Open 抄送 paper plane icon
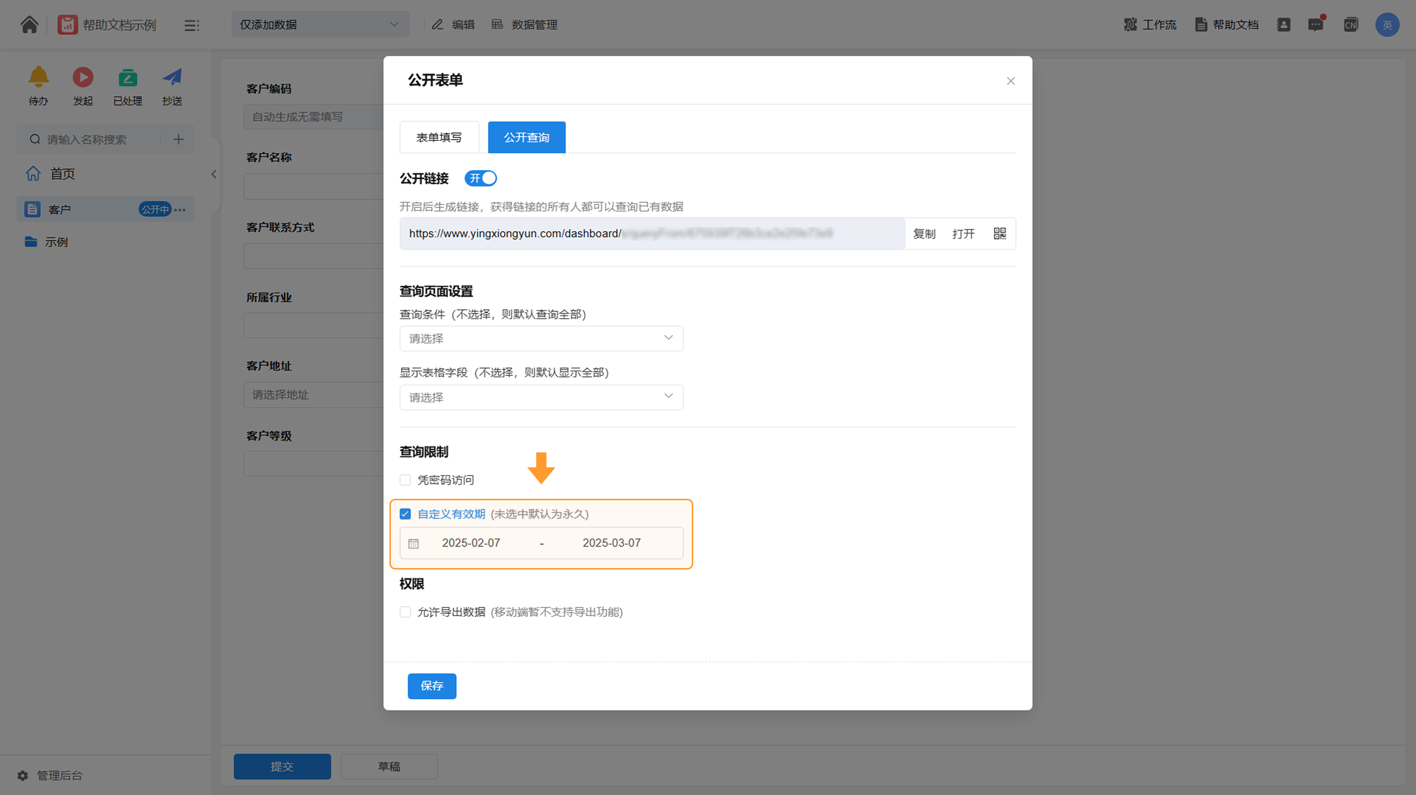This screenshot has height=795, width=1416. coord(172,77)
